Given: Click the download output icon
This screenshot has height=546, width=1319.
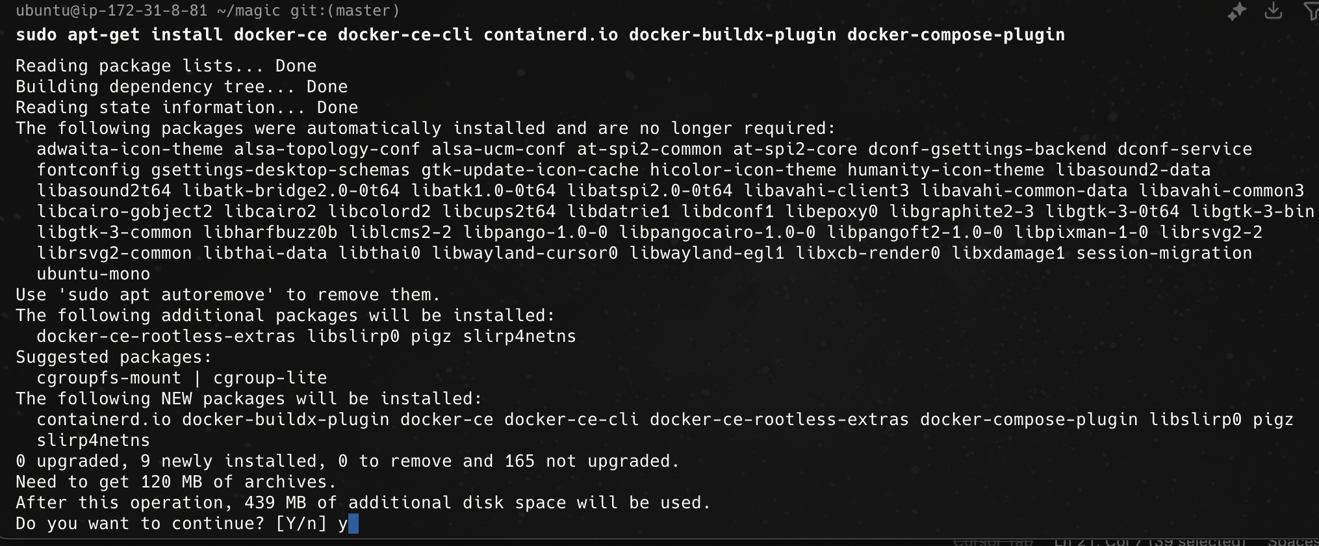Looking at the screenshot, I should pos(1274,11).
